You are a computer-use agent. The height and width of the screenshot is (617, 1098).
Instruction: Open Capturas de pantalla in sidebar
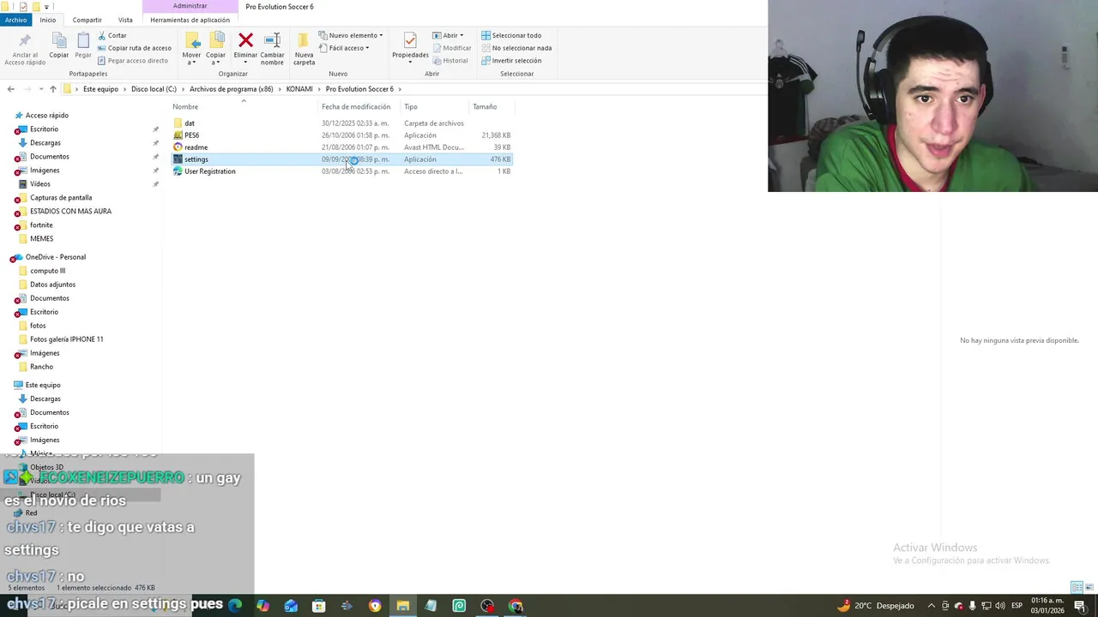point(61,198)
